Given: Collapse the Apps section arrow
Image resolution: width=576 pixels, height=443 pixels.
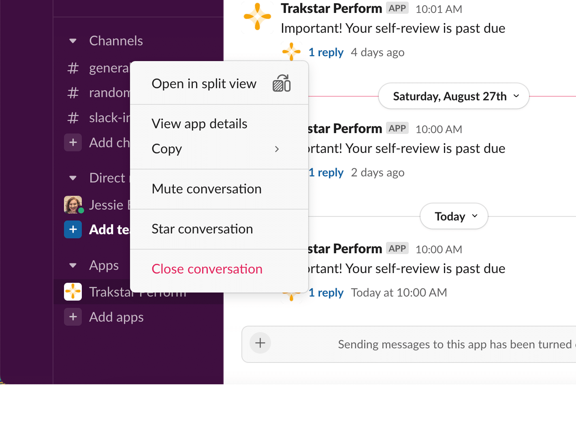Looking at the screenshot, I should 73,265.
